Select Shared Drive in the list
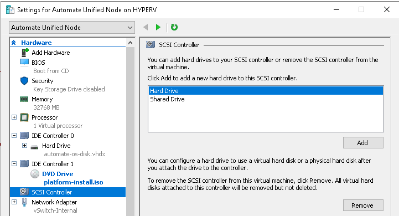This screenshot has height=216, width=399. coord(266,99)
